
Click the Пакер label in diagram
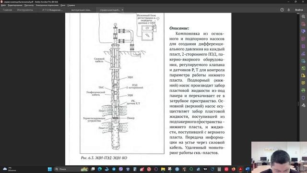tap(130, 118)
